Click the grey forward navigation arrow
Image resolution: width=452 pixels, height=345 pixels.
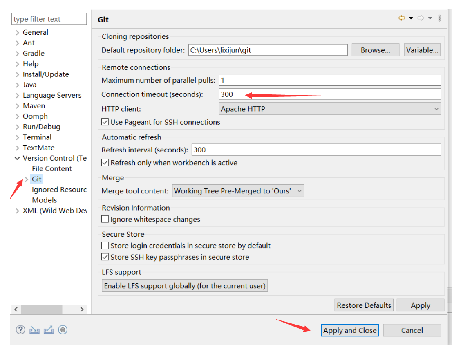tap(421, 18)
